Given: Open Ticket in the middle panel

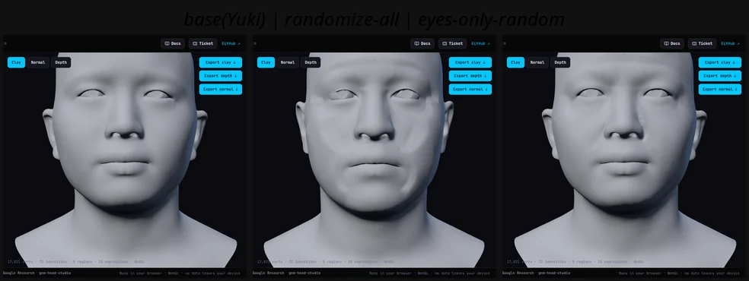Looking at the screenshot, I should [x=453, y=43].
